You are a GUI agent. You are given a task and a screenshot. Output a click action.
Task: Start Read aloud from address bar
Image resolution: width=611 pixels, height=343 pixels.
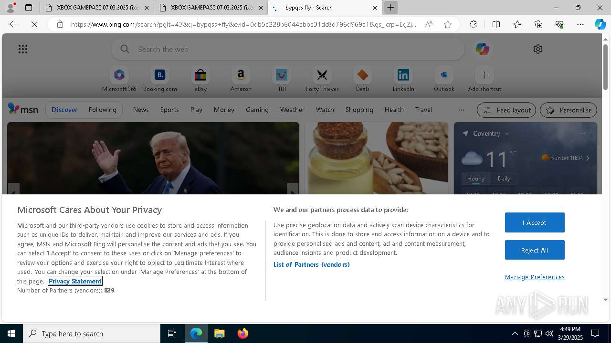click(x=429, y=24)
